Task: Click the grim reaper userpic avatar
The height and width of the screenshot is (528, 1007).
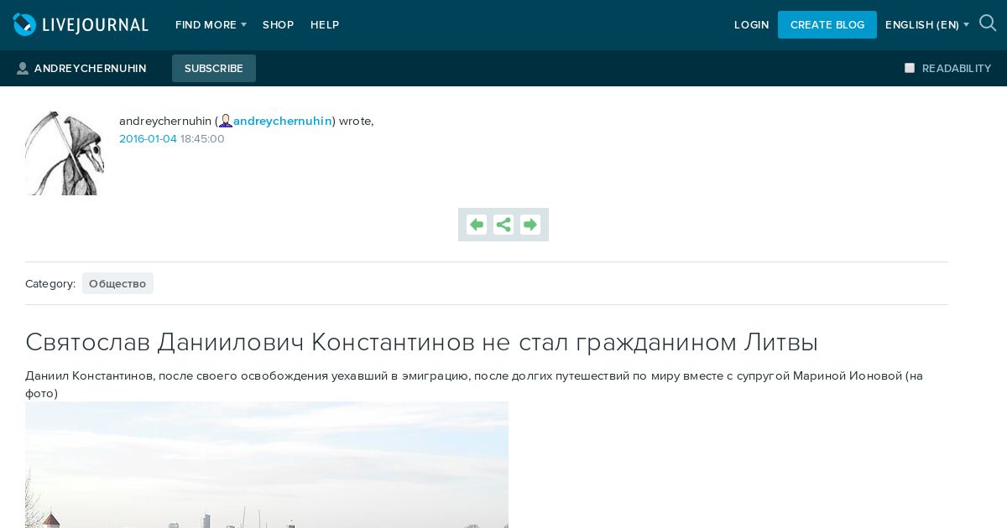Action: click(x=65, y=153)
